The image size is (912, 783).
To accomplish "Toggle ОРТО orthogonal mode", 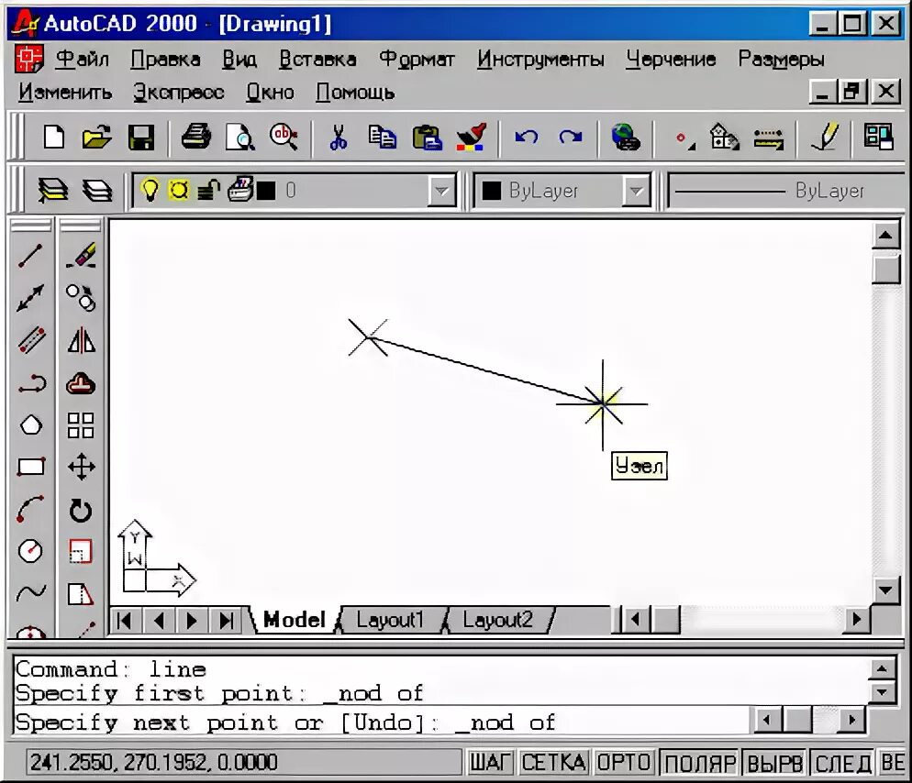I will coord(624,763).
